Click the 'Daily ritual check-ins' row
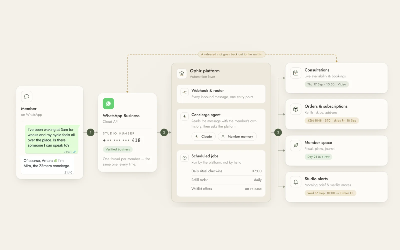The image size is (400, 250). coord(226,171)
